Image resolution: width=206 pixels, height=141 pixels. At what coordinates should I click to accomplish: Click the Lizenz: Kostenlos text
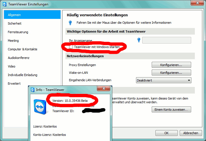45,126
